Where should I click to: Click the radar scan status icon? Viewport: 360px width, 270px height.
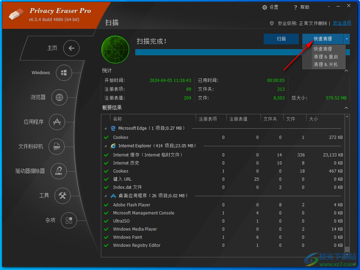(115, 50)
